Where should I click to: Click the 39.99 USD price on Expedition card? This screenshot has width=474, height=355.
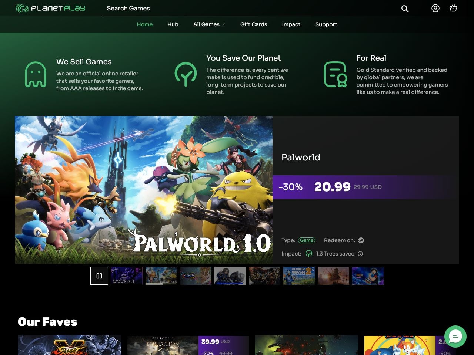click(216, 342)
